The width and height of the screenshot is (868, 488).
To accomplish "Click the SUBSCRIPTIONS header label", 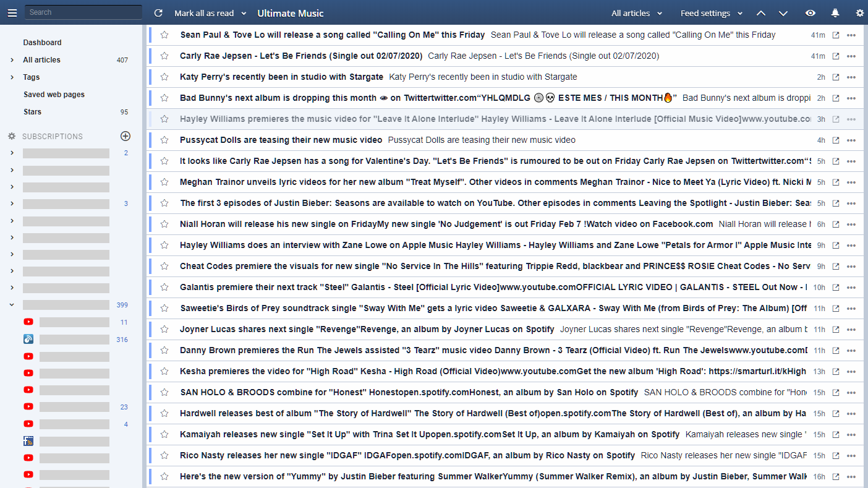I will (x=53, y=136).
